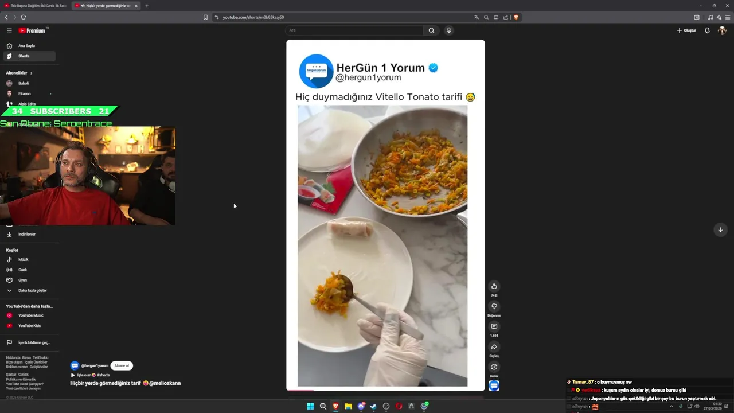This screenshot has width=734, height=413.
Task: Click the Hakkında footer link
Action: coord(13,357)
